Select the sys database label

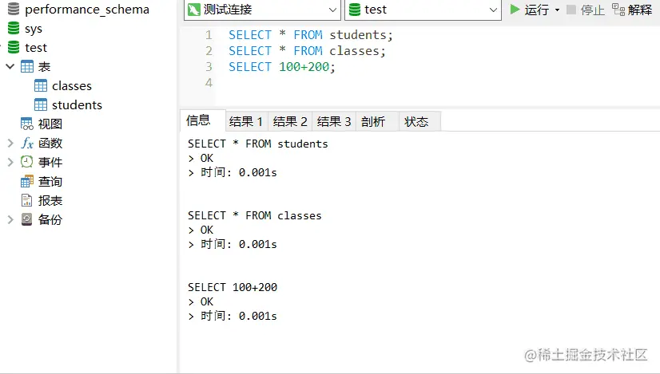34,29
